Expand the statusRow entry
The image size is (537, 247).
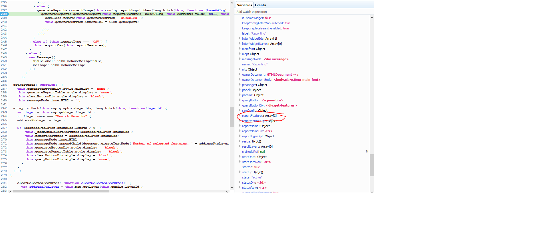(x=240, y=187)
